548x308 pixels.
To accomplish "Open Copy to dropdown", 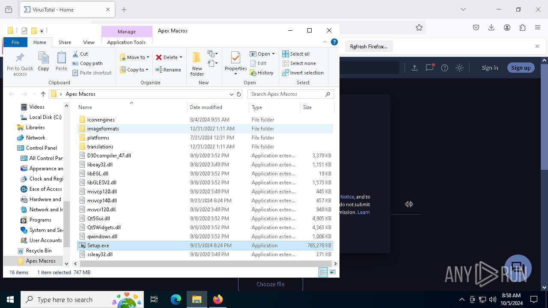I will pyautogui.click(x=134, y=70).
